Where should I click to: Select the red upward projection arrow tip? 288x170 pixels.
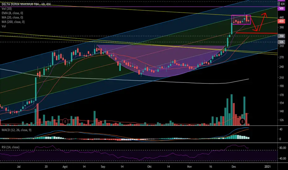(265, 14)
